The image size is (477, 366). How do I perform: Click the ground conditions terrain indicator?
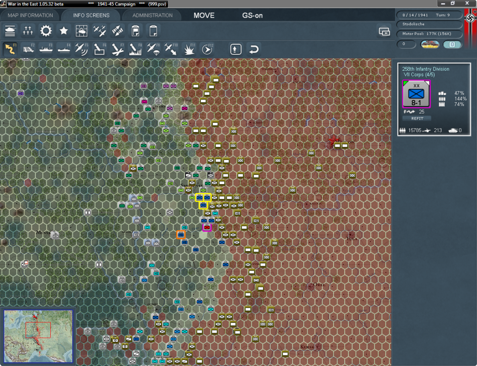click(x=429, y=44)
